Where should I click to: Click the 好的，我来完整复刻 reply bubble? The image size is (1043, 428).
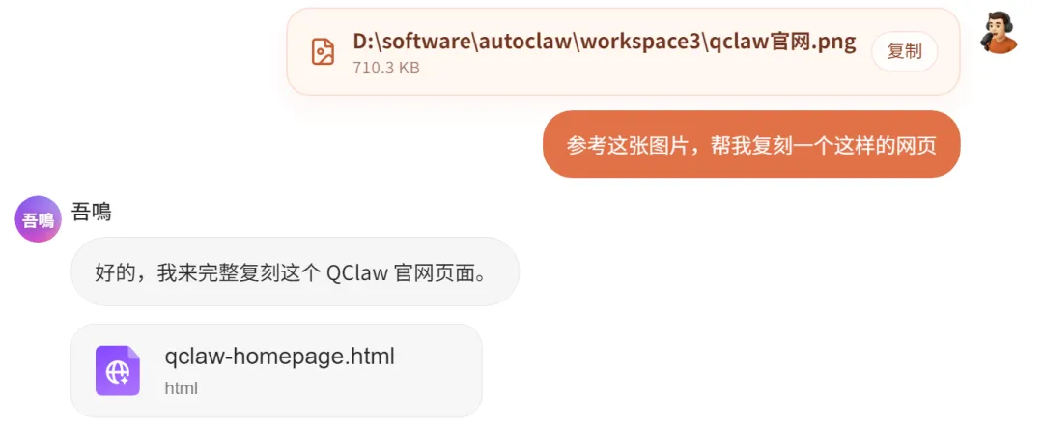[x=295, y=271]
